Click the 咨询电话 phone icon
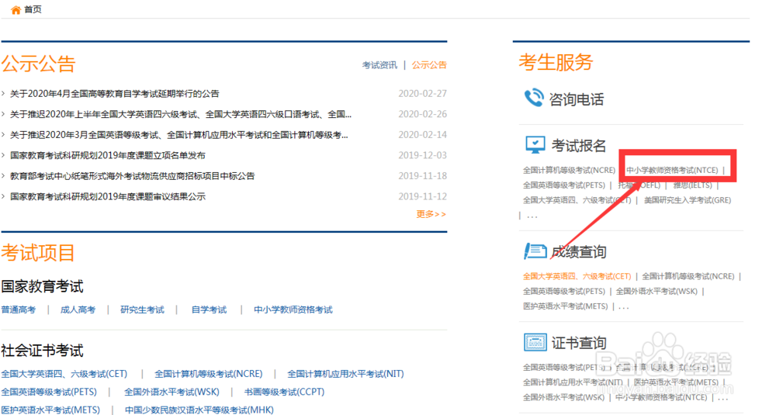This screenshot has width=776, height=415. [x=534, y=98]
